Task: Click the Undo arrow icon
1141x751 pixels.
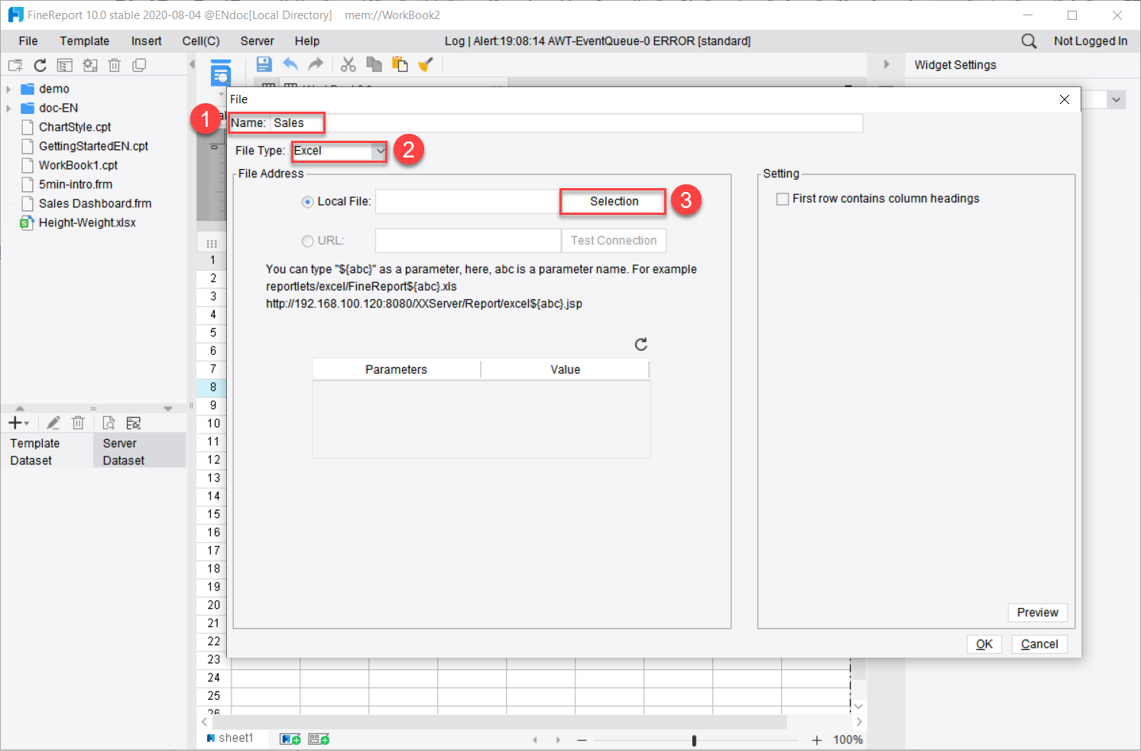Action: [x=290, y=64]
